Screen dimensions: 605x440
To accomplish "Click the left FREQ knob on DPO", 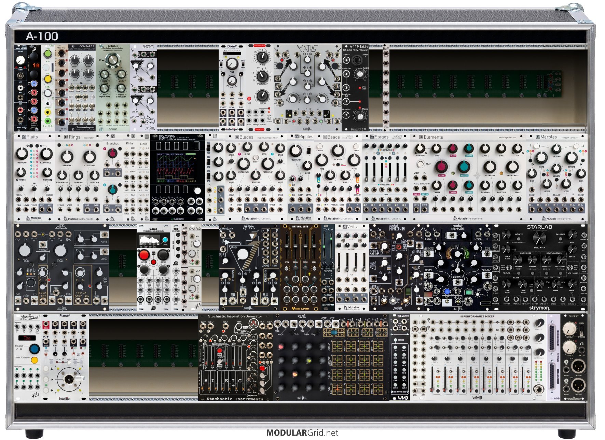I will pyautogui.click(x=25, y=250).
